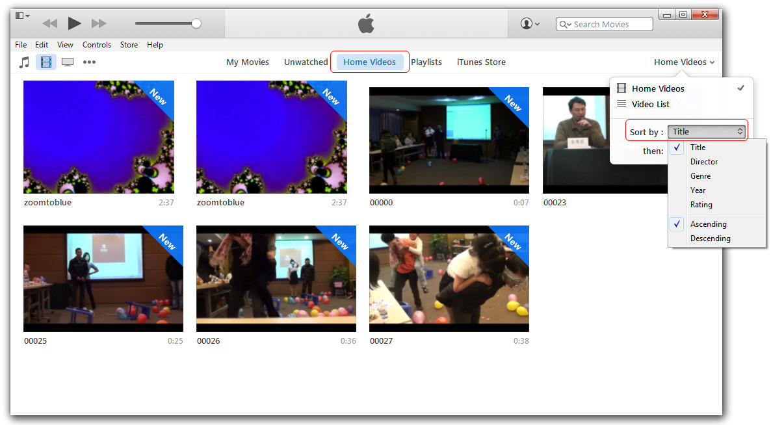Switch to the My Movies tab
Viewport: 771px width, 425px height.
coord(247,62)
